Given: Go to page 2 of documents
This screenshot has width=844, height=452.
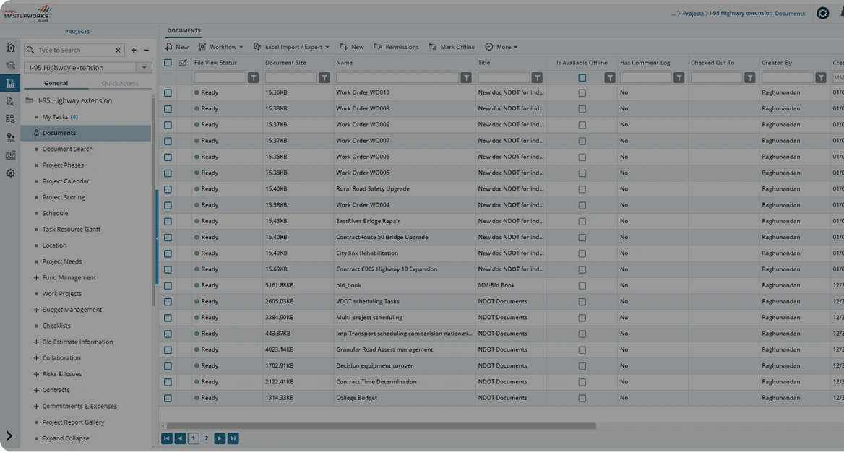Looking at the screenshot, I should [x=206, y=438].
